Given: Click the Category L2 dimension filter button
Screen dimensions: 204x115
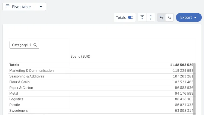Looking at the screenshot, I should click(24, 45).
